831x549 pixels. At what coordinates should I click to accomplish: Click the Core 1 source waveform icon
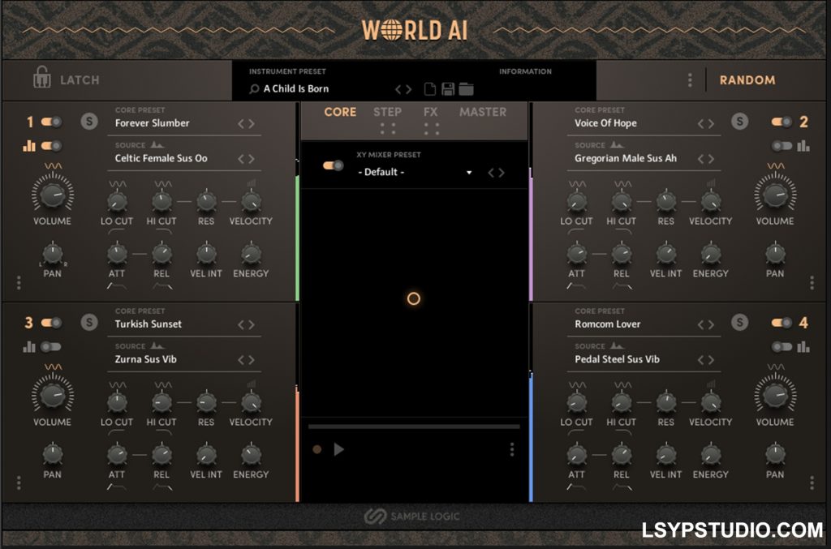click(157, 144)
